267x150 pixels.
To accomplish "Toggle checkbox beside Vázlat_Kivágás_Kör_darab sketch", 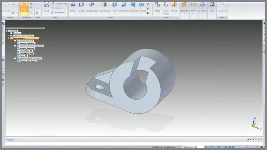I will [15, 58].
